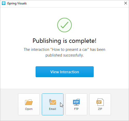This screenshot has width=129, height=121.
Task: Select the envelope with paperclip Email icon
Action: coord(53,102)
